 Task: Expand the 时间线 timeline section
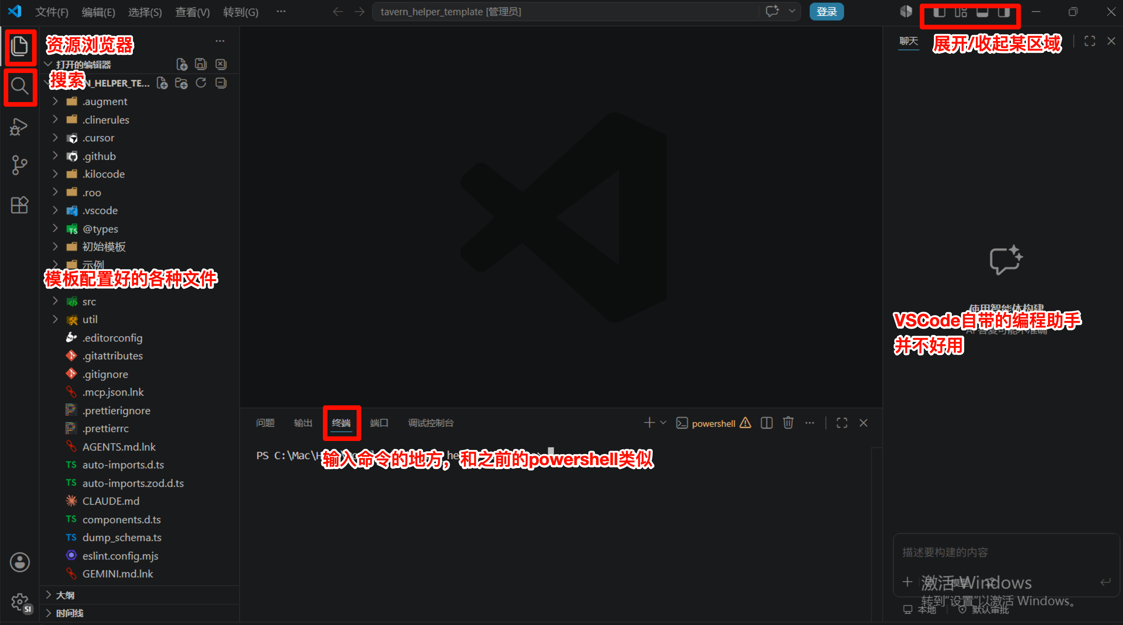tap(139, 613)
